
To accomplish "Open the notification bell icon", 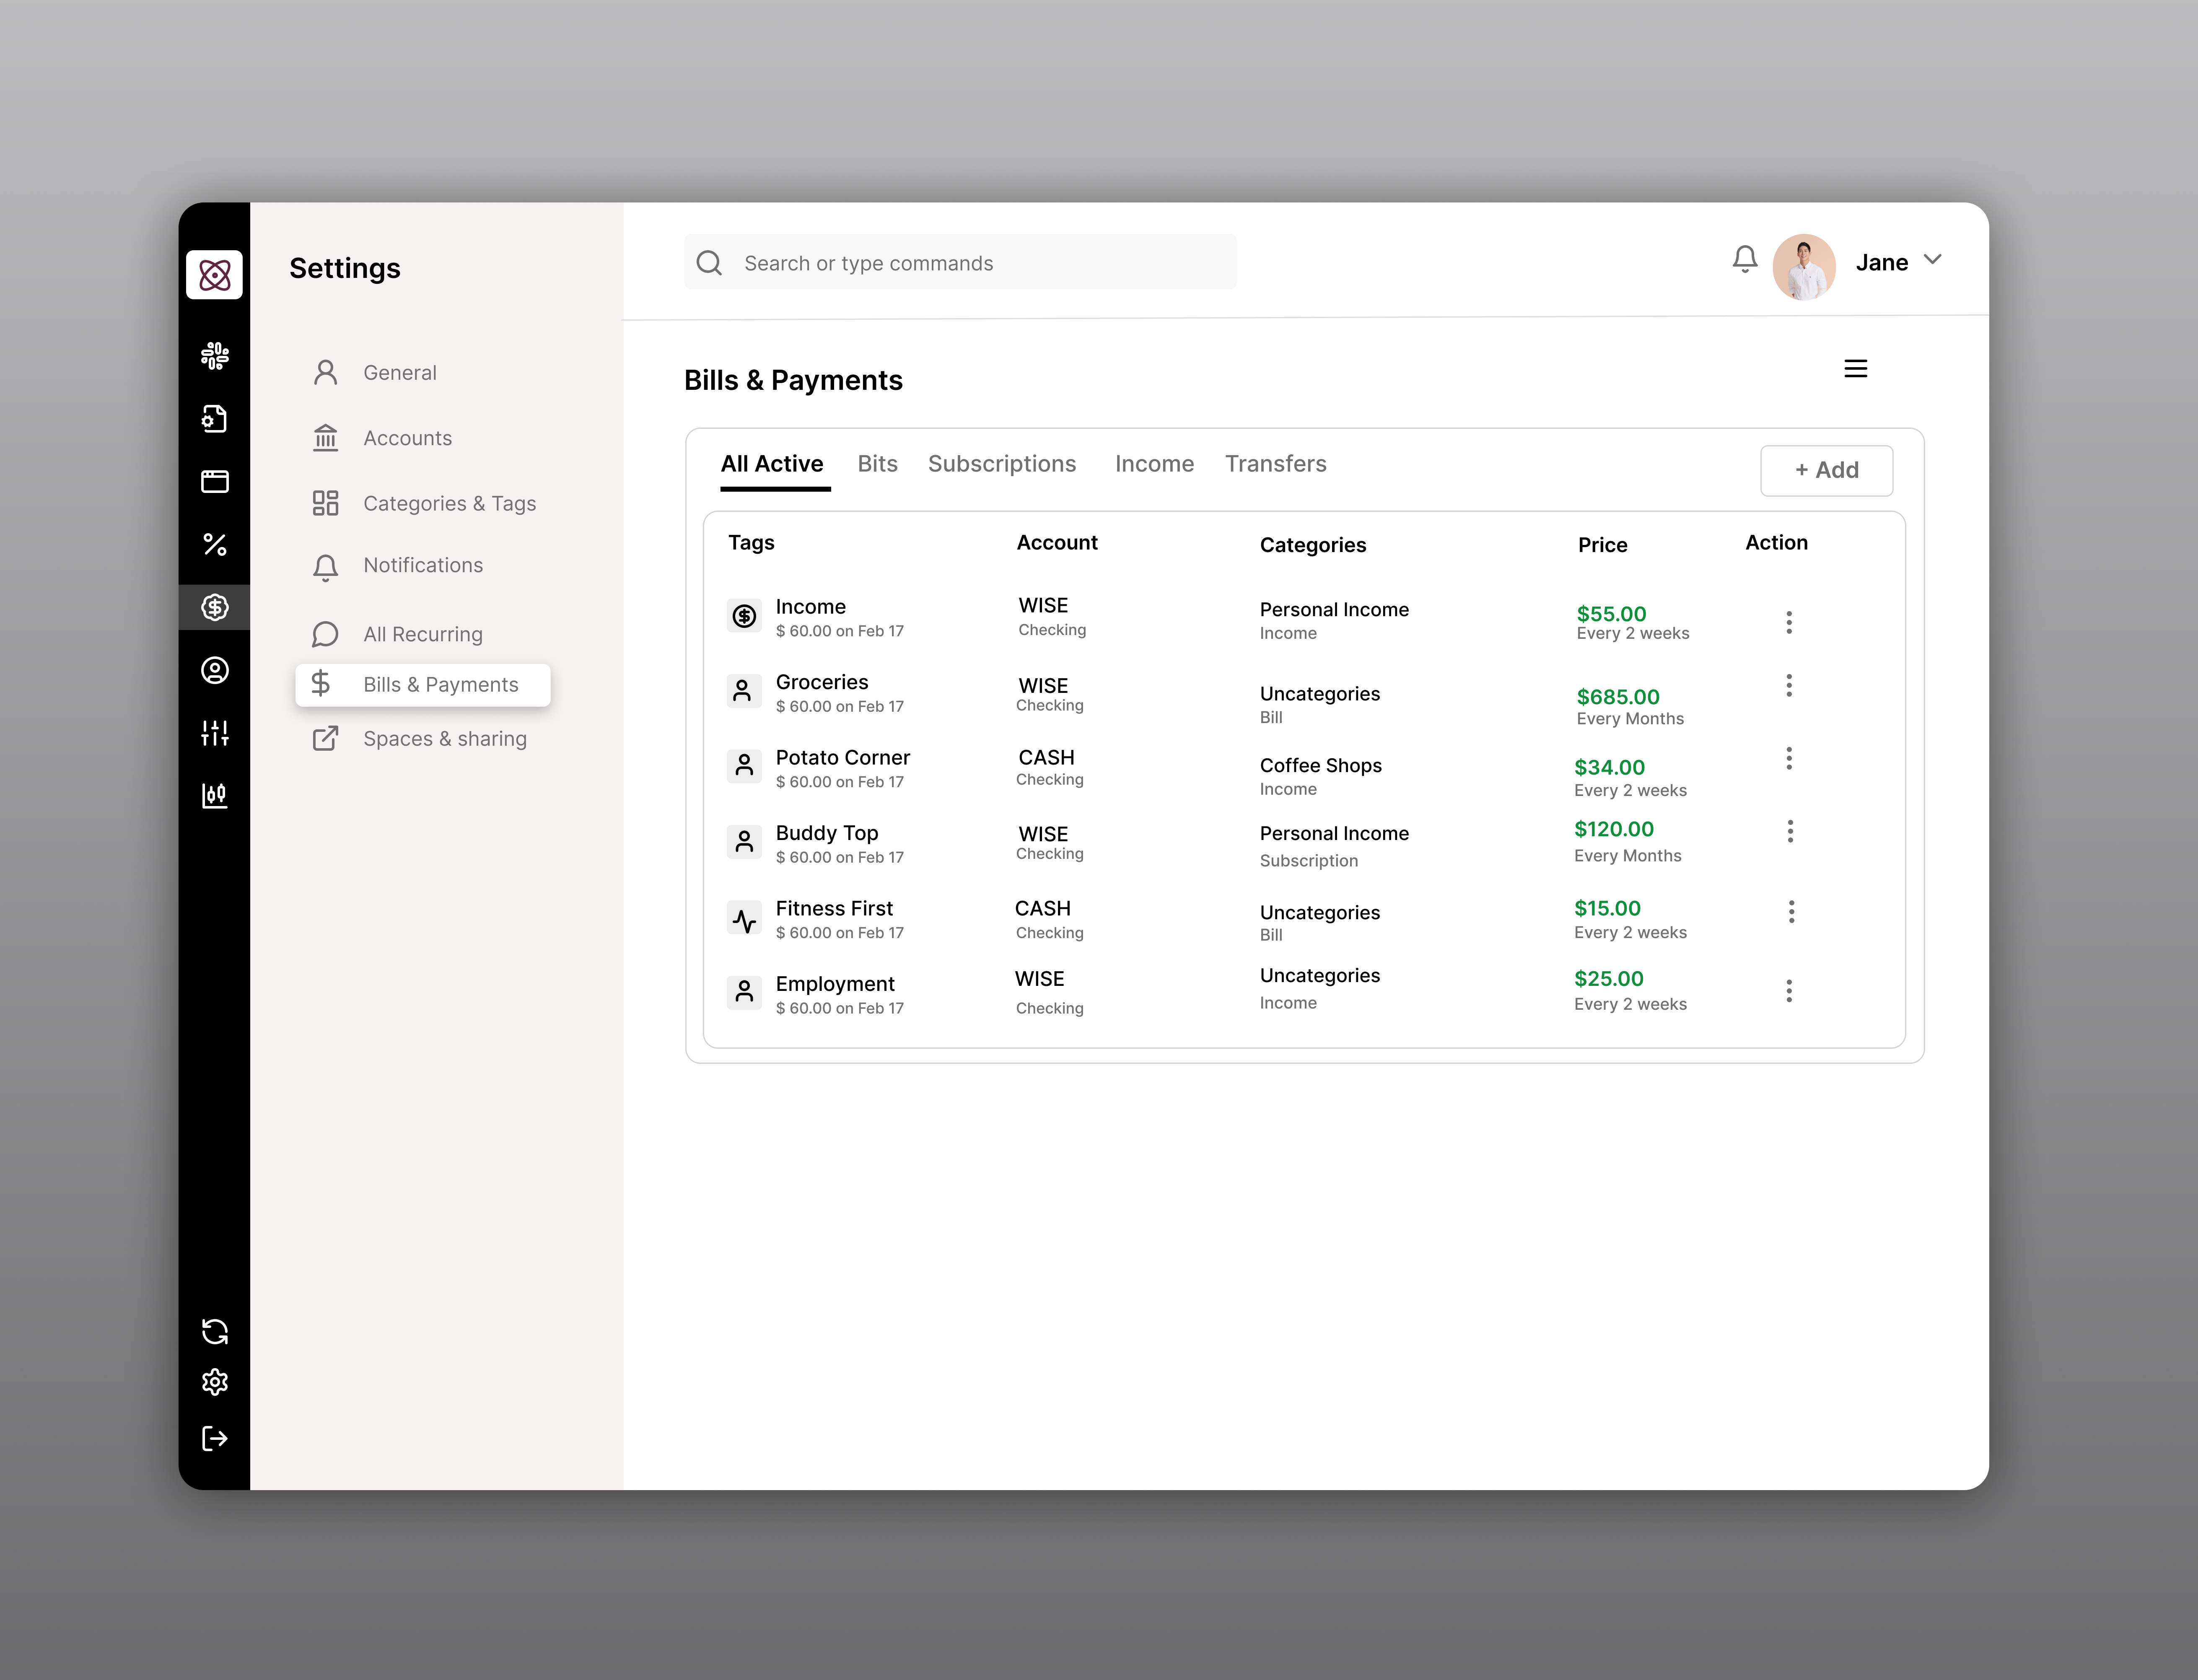I will point(1744,259).
